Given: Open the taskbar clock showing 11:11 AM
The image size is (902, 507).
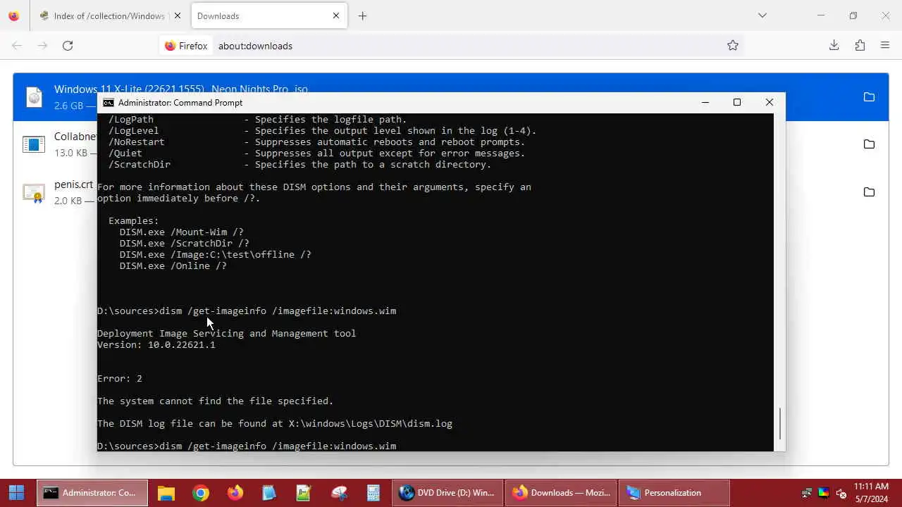Looking at the screenshot, I should (871, 493).
